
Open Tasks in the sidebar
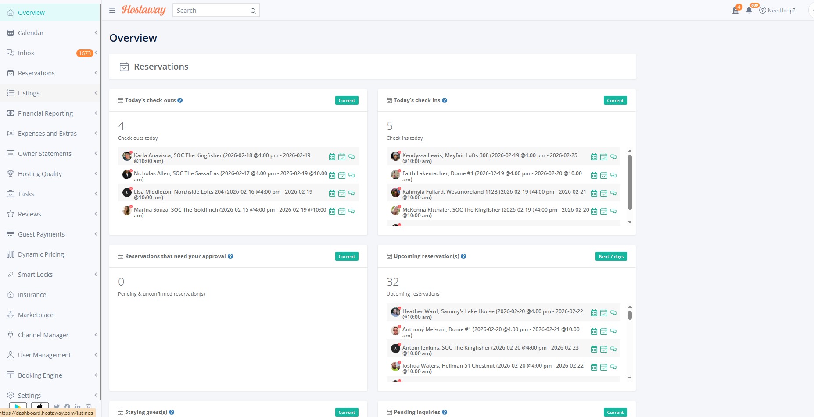50,194
